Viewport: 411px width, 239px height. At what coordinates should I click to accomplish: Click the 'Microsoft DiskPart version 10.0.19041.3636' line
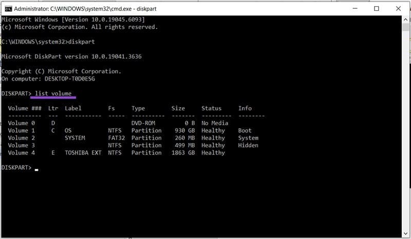pos(71,56)
